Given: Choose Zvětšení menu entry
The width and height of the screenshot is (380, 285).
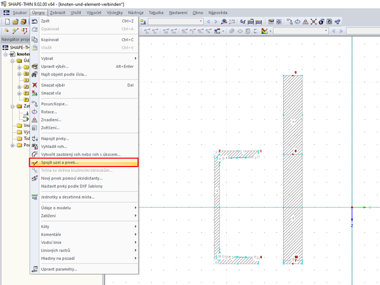Looking at the screenshot, I should click(83, 127).
